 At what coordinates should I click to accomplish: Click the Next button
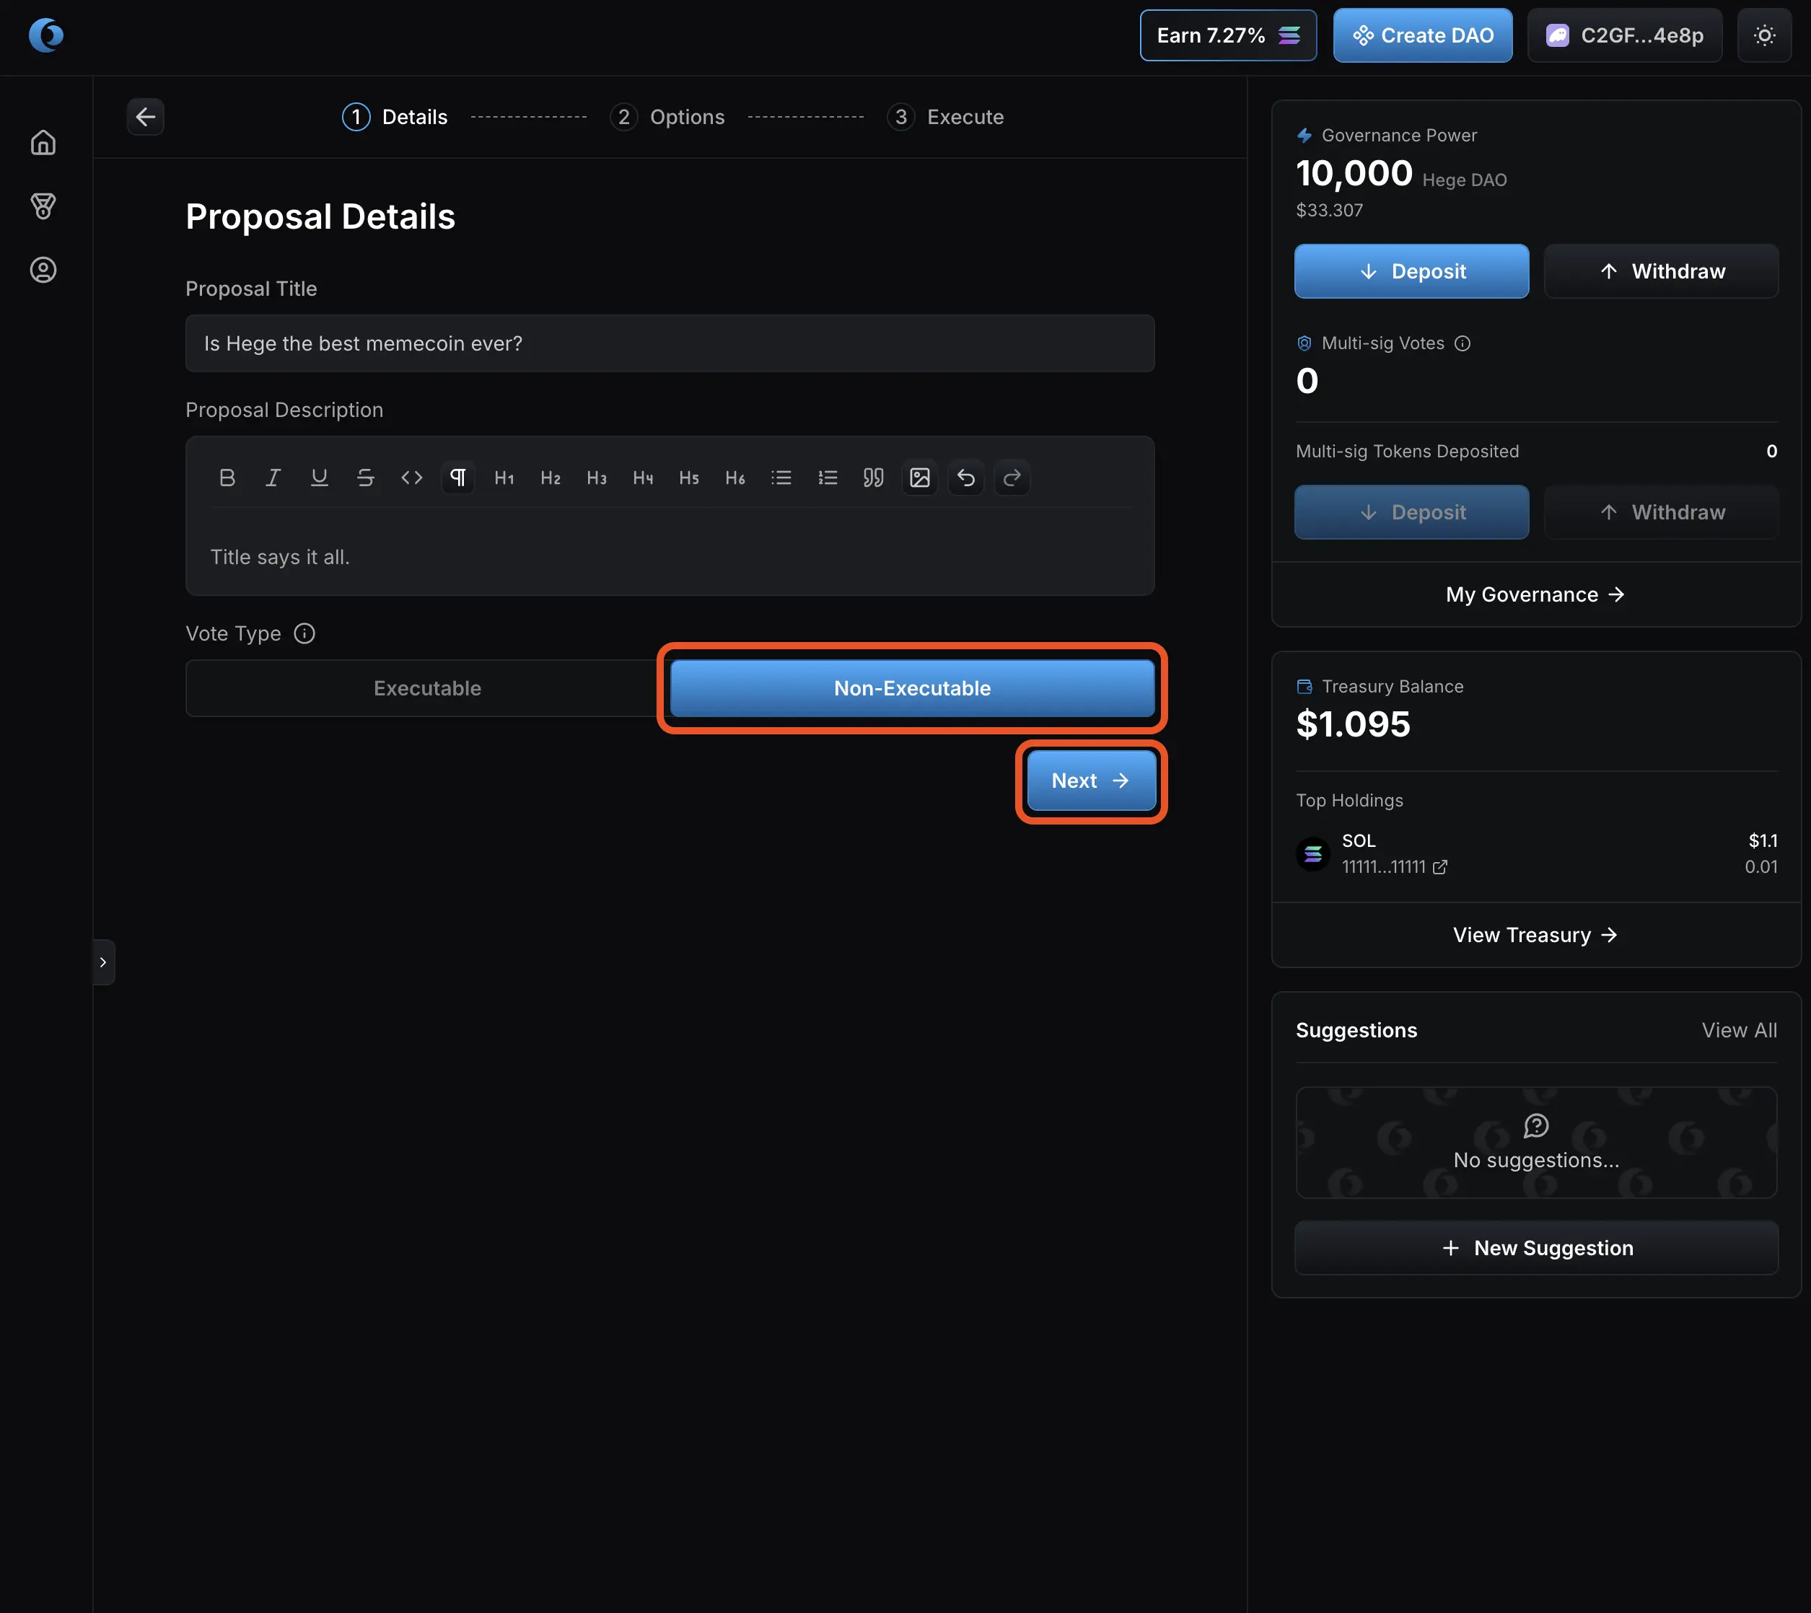[x=1090, y=781]
